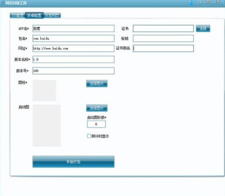The image size is (225, 196).
Task: Click the 开始打包 button
Action: [73, 162]
